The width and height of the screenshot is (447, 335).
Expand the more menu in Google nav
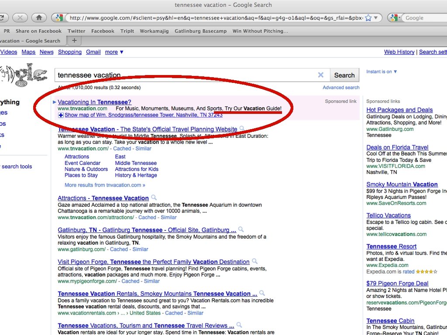coord(114,52)
